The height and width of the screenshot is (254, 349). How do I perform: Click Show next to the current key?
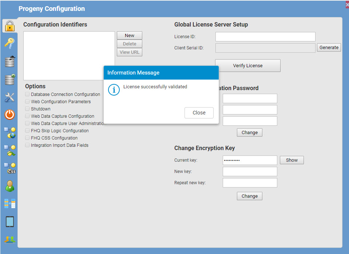(x=292, y=160)
